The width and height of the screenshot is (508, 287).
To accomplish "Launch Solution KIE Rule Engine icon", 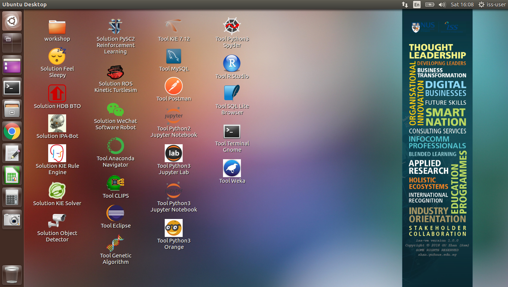I will click(57, 153).
